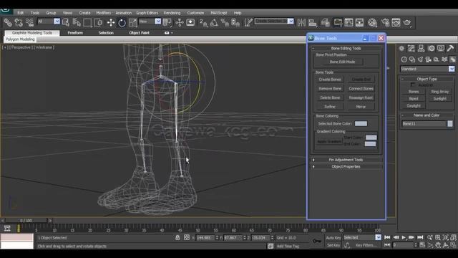Activate Bind to Space Warp tool
Image resolution: width=458 pixels, height=258 pixels.
[29, 22]
